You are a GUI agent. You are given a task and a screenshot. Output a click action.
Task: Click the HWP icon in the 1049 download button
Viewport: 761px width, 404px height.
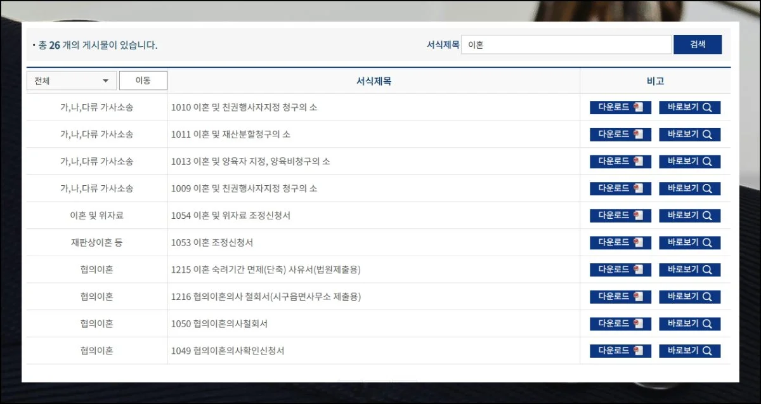click(639, 350)
